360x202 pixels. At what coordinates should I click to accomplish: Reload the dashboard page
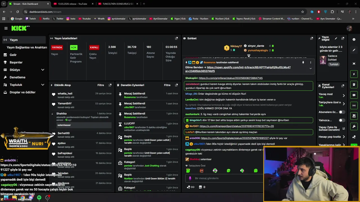coord(17,12)
